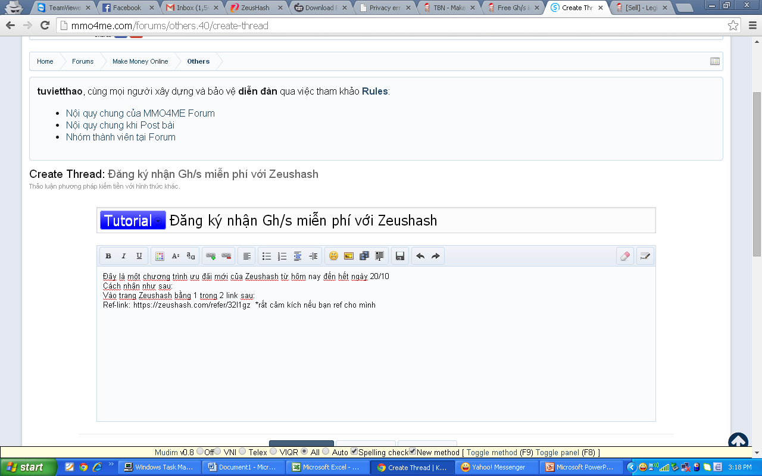Click the outdent icon
Screen dimensions: 762x476
(298, 256)
